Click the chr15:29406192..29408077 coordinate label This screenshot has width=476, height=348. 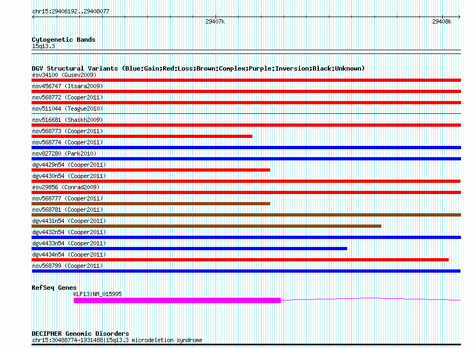(x=71, y=12)
